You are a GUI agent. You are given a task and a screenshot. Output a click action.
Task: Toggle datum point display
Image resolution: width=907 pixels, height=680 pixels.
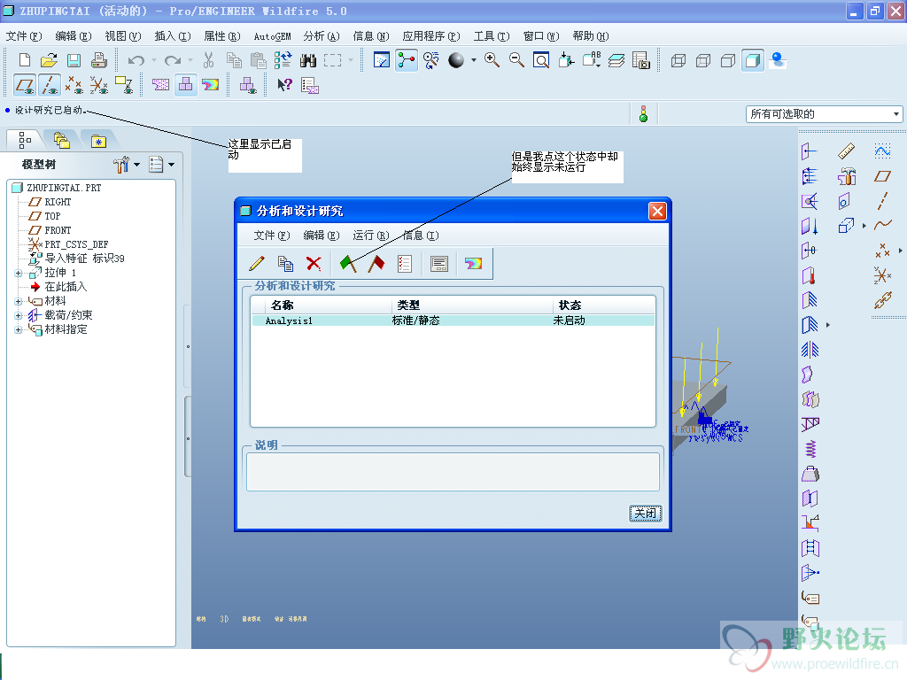pyautogui.click(x=74, y=86)
